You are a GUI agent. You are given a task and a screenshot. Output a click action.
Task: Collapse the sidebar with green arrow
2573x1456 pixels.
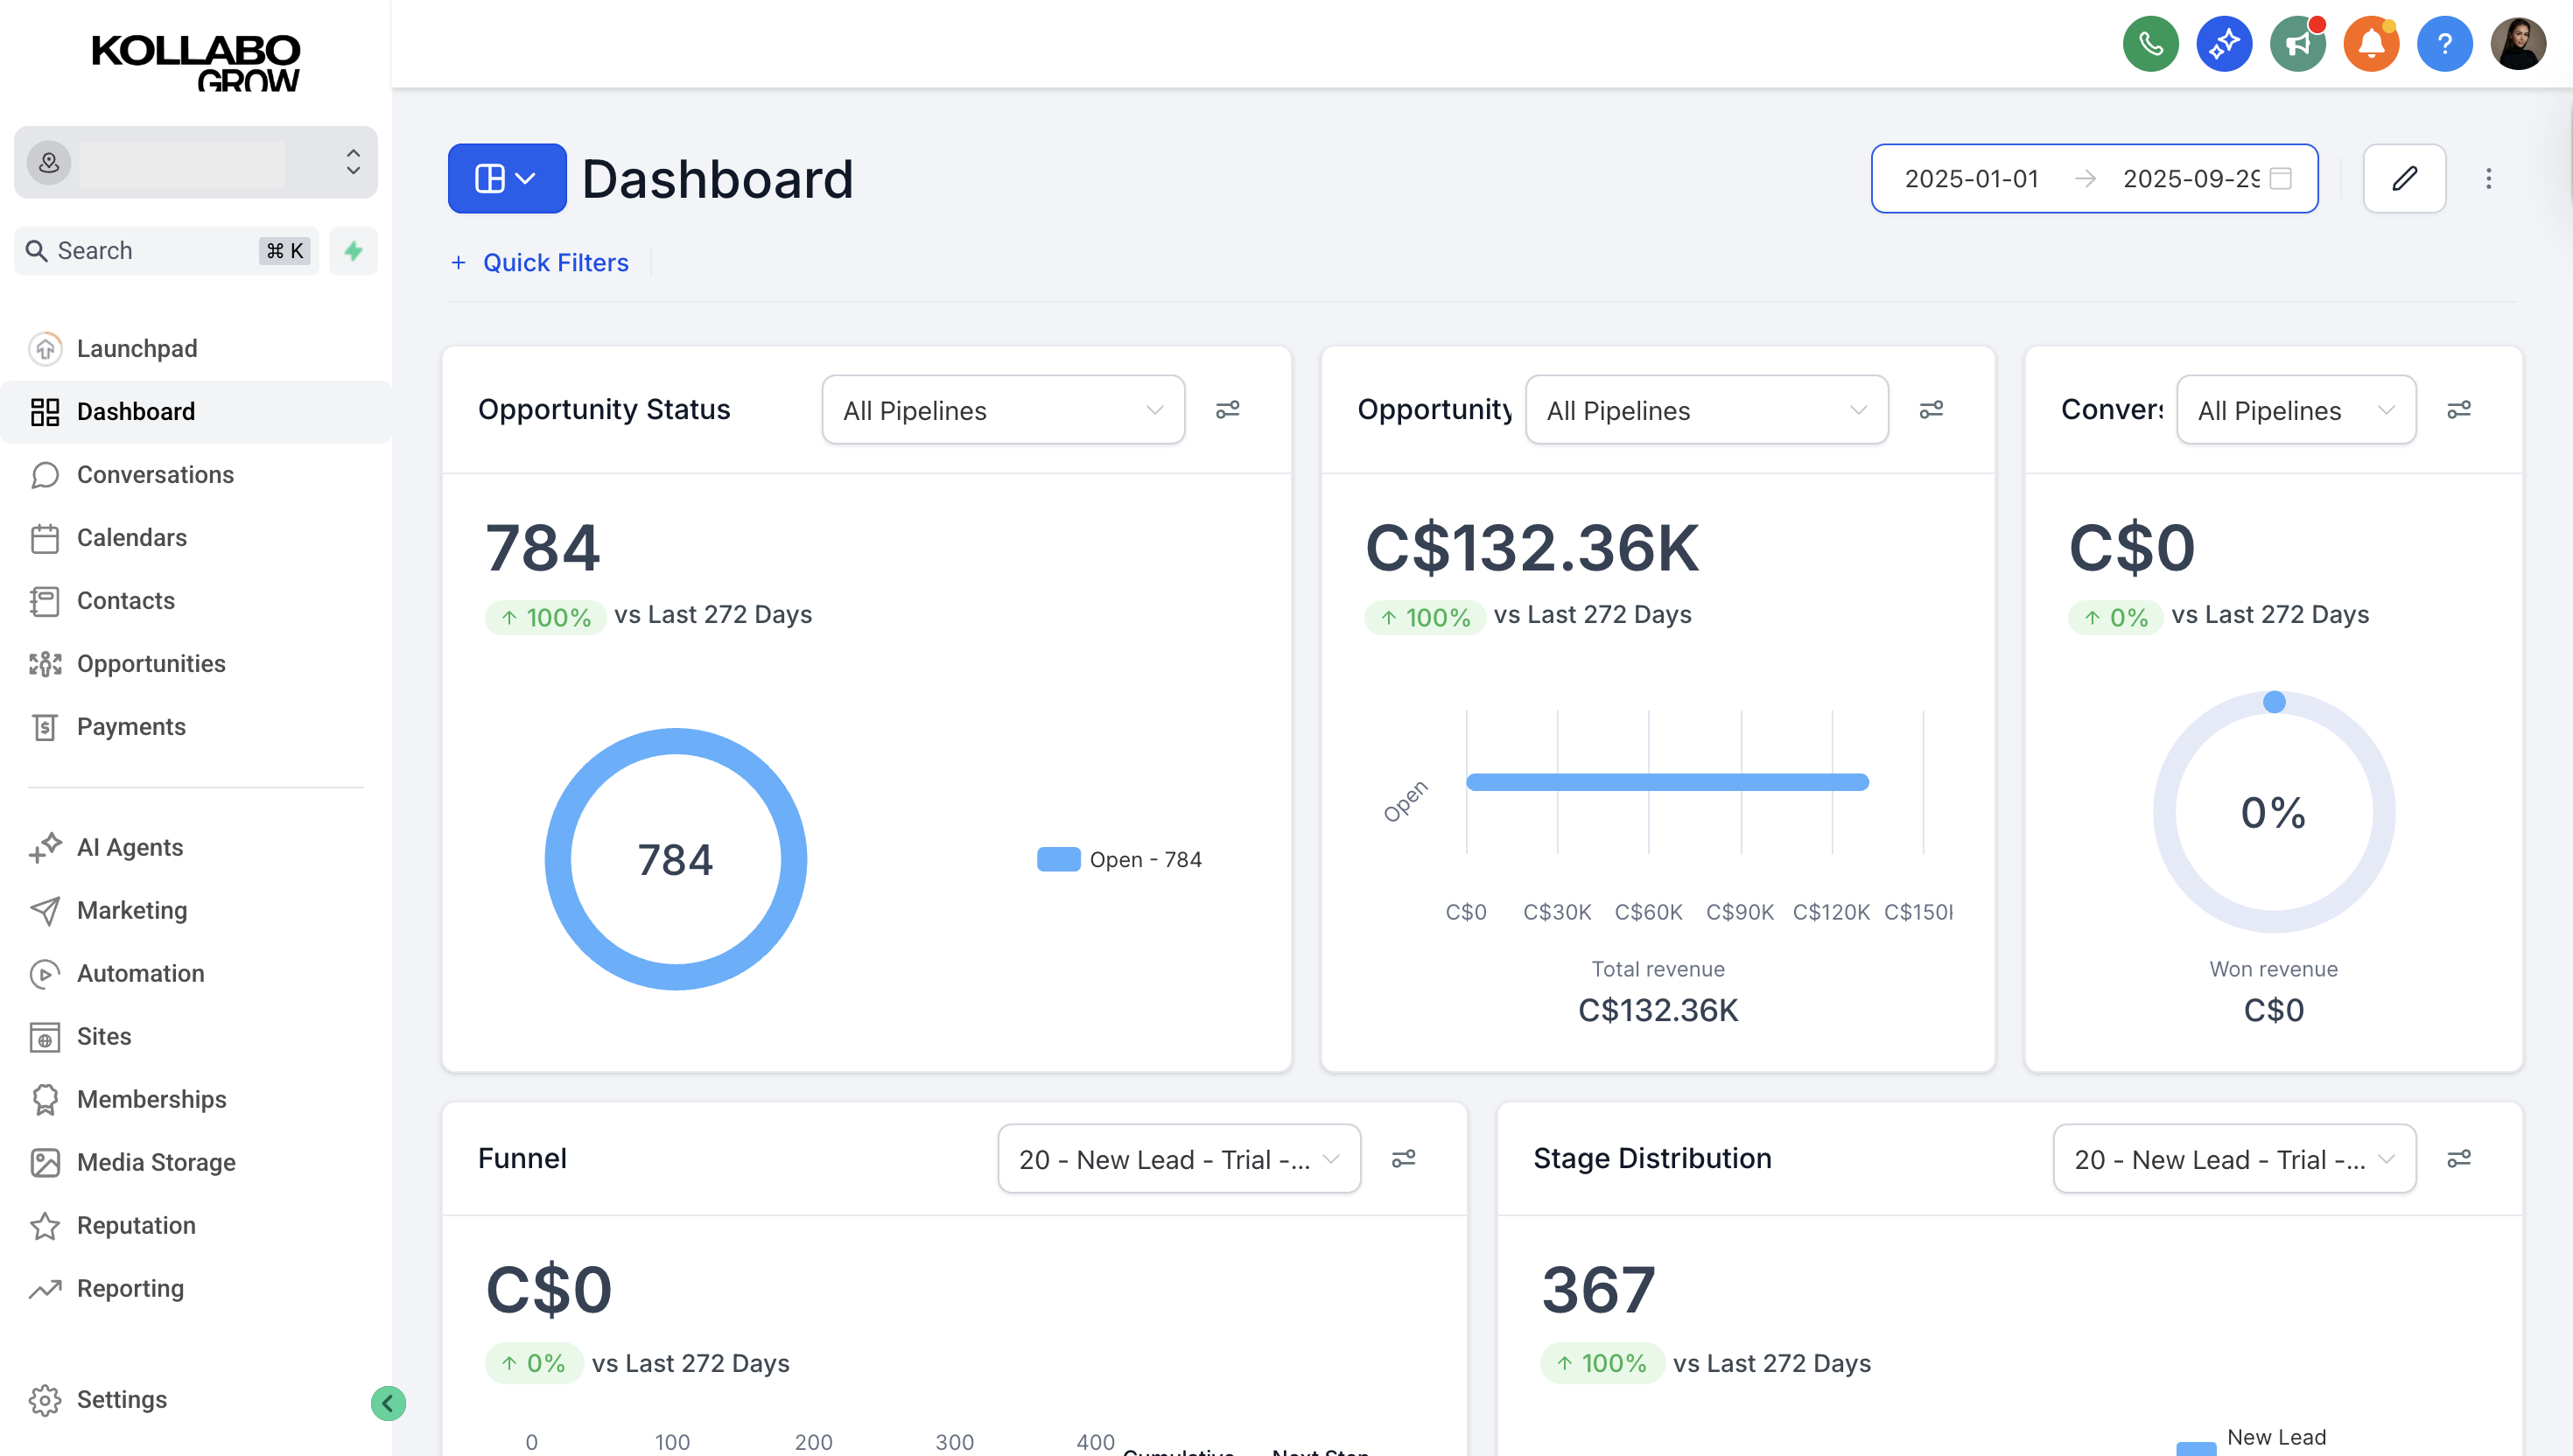(x=388, y=1402)
